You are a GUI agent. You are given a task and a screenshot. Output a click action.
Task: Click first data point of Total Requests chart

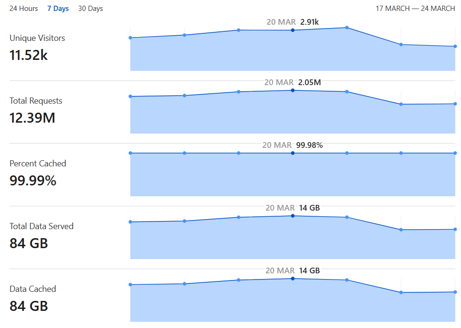[130, 96]
